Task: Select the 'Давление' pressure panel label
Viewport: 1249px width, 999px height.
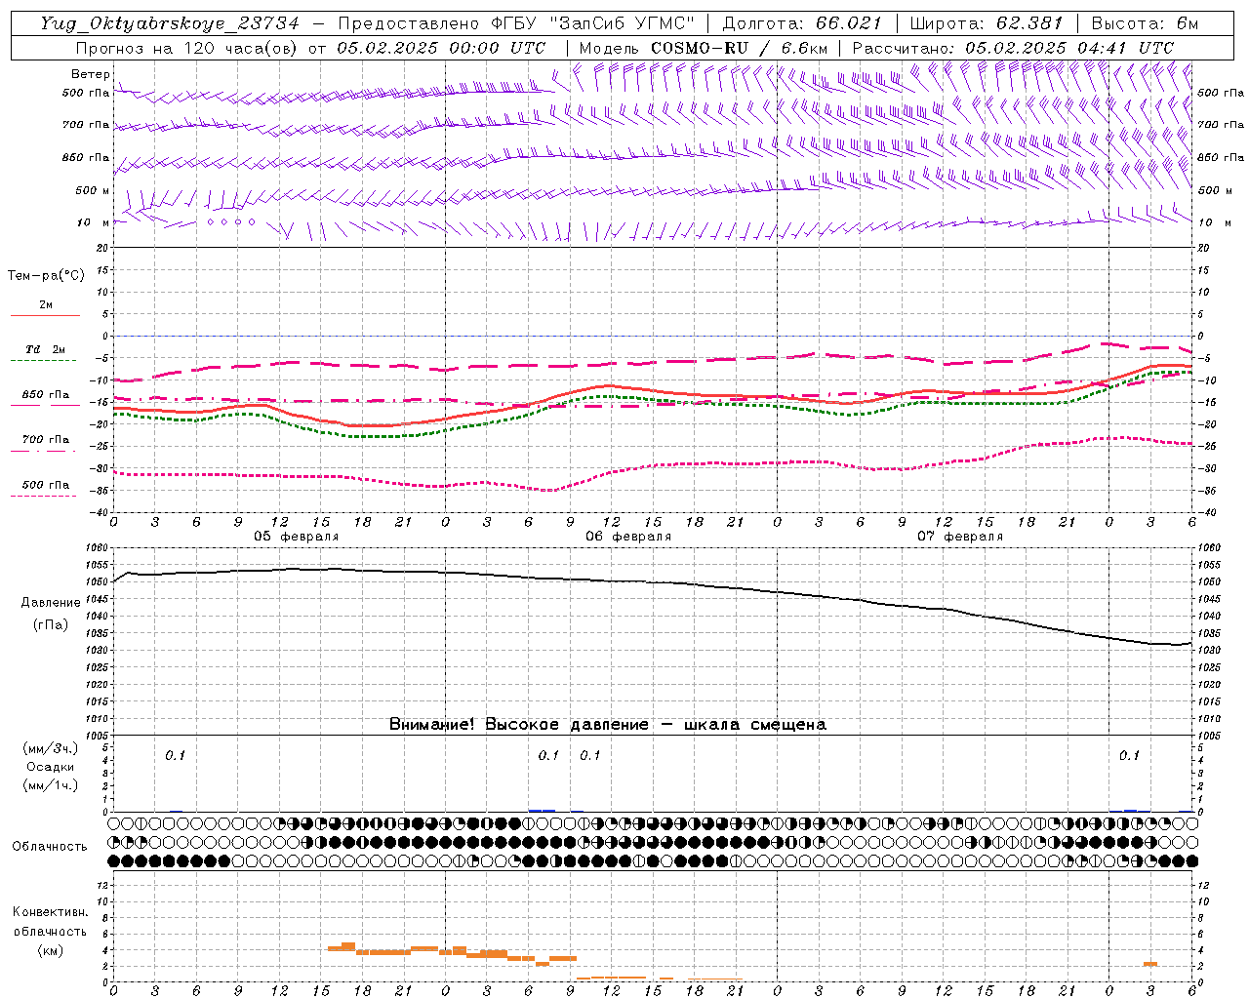Action: point(51,603)
